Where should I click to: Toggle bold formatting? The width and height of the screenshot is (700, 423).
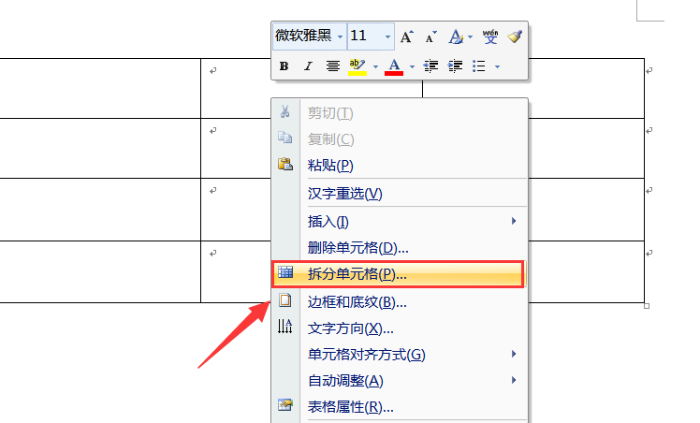click(x=284, y=66)
